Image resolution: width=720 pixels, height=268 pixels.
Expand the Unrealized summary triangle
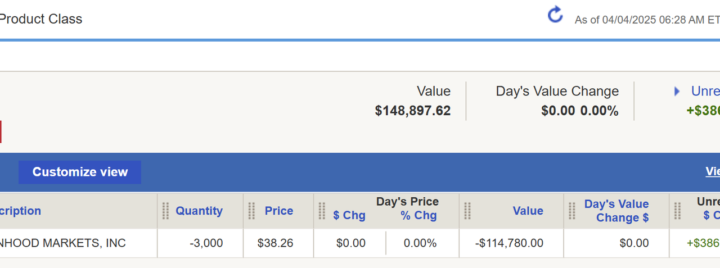point(677,92)
